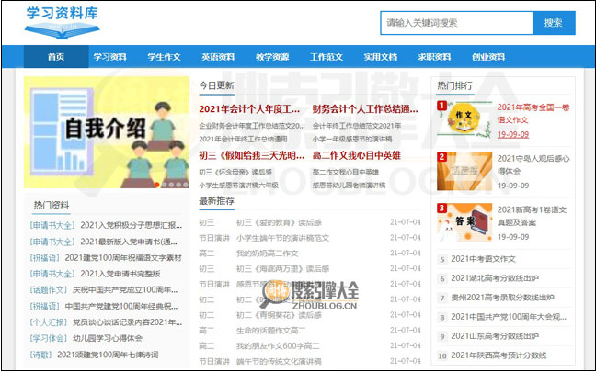Select 英语资料 from the navigation bar
Image resolution: width=596 pixels, height=372 pixels.
pos(218,57)
